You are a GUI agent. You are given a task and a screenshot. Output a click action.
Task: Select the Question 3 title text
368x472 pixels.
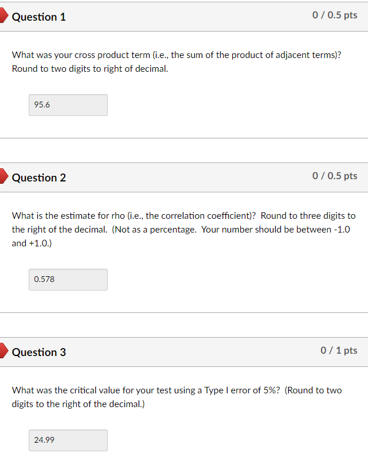click(x=38, y=353)
